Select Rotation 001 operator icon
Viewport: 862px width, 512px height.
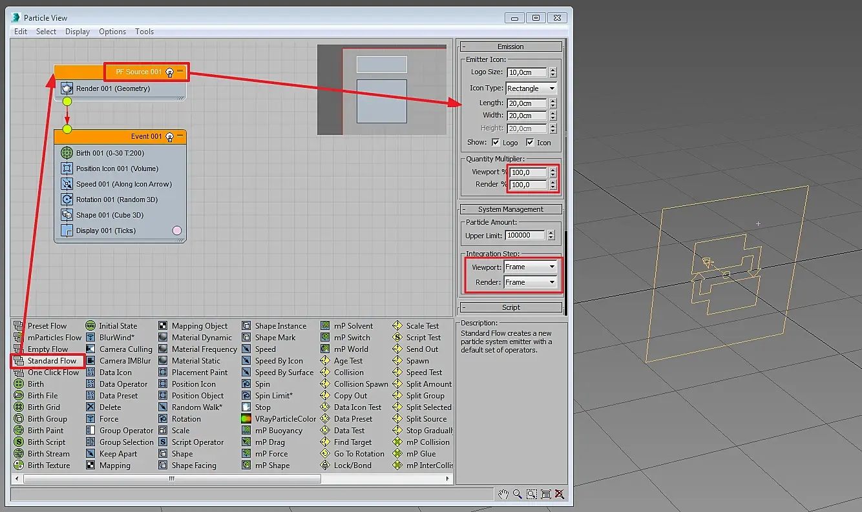pos(67,200)
